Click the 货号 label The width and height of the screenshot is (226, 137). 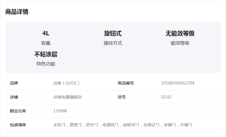click(121, 97)
